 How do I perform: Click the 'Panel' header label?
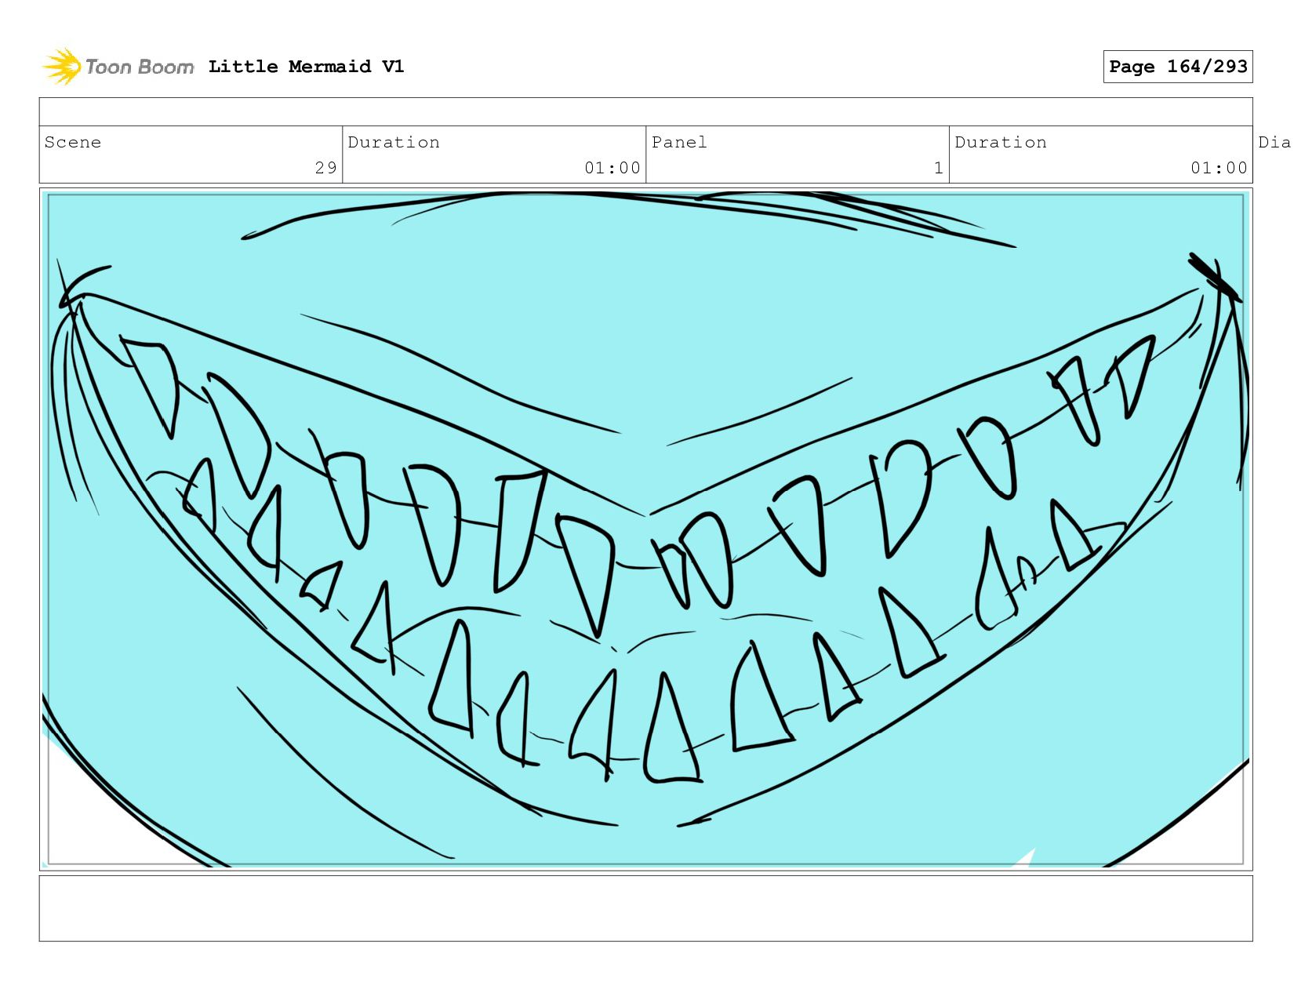point(679,142)
